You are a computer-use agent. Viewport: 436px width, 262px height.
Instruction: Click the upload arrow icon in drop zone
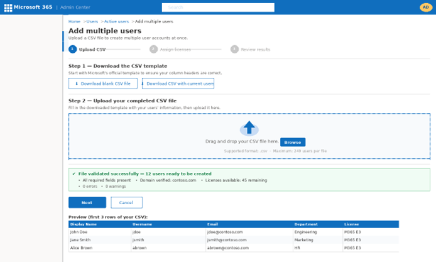[x=249, y=128]
